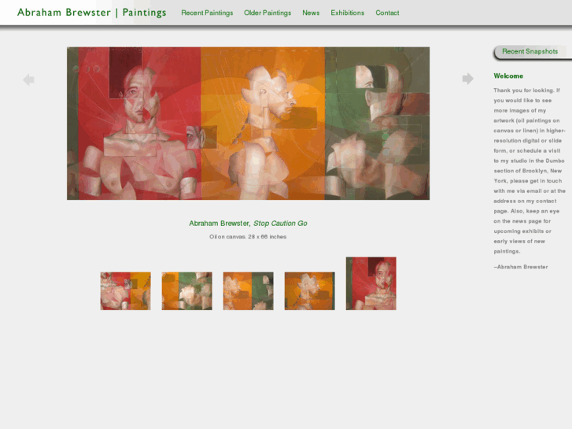
Task: Go to the News page
Action: coord(311,13)
